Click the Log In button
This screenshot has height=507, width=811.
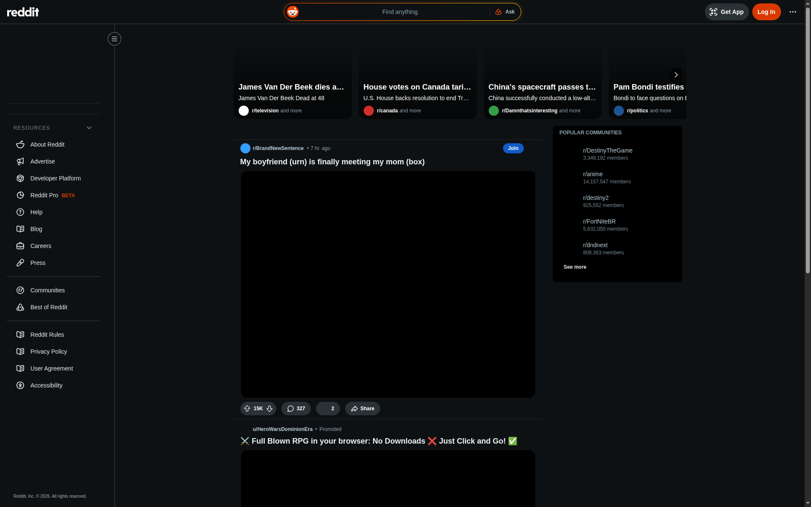[766, 11]
